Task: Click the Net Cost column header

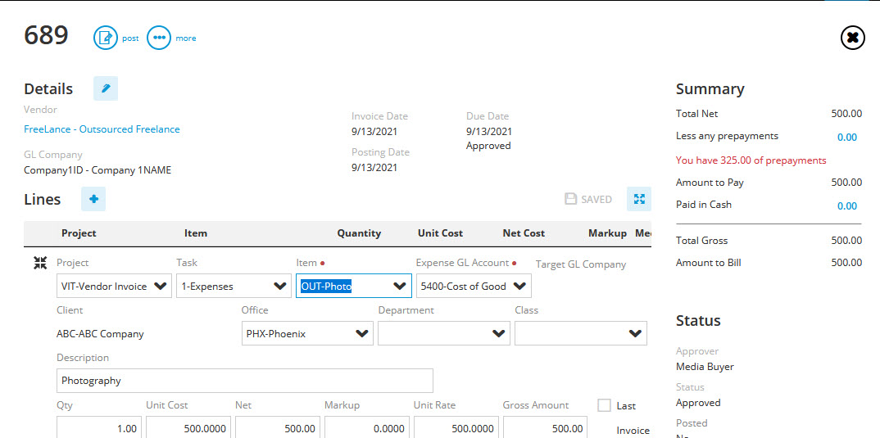Action: coord(523,233)
